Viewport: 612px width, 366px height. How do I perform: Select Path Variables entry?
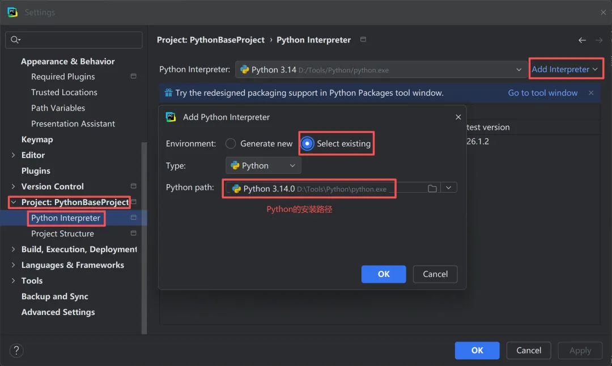point(58,108)
